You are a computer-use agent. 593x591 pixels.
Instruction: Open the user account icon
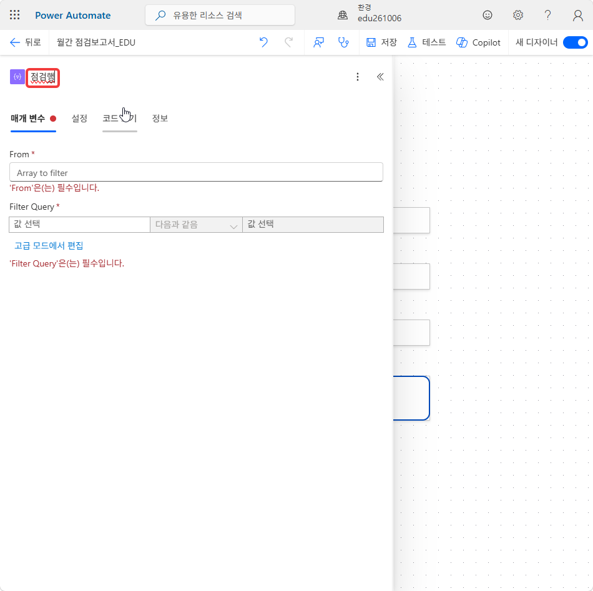577,15
